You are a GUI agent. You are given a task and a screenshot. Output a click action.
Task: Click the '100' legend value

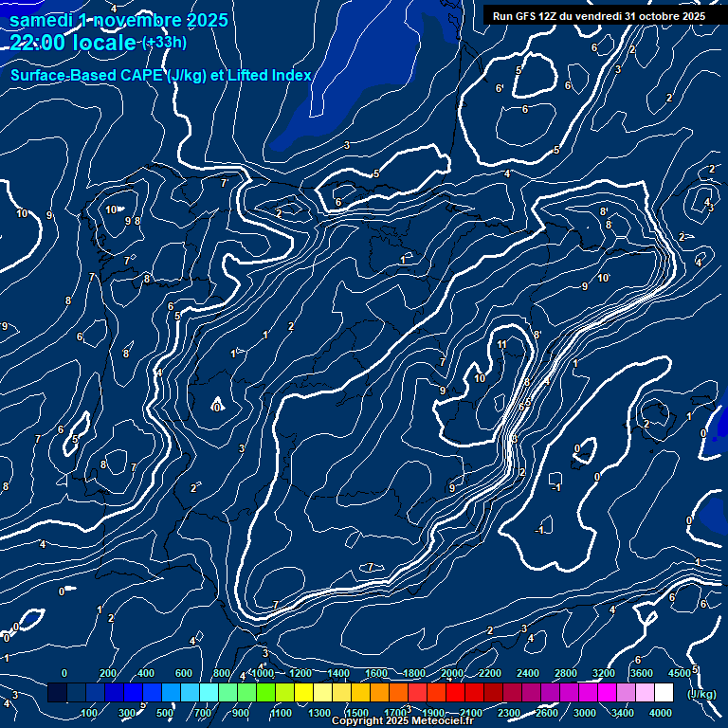tap(89, 713)
